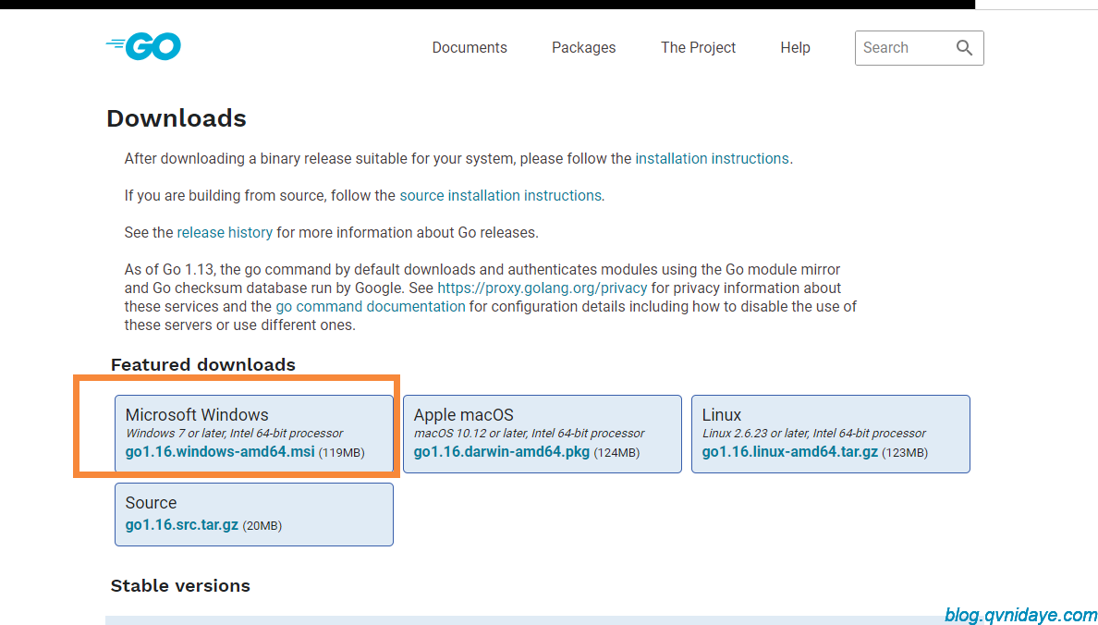Click the Apple macOS card title
Image resolution: width=1098 pixels, height=625 pixels.
(464, 415)
